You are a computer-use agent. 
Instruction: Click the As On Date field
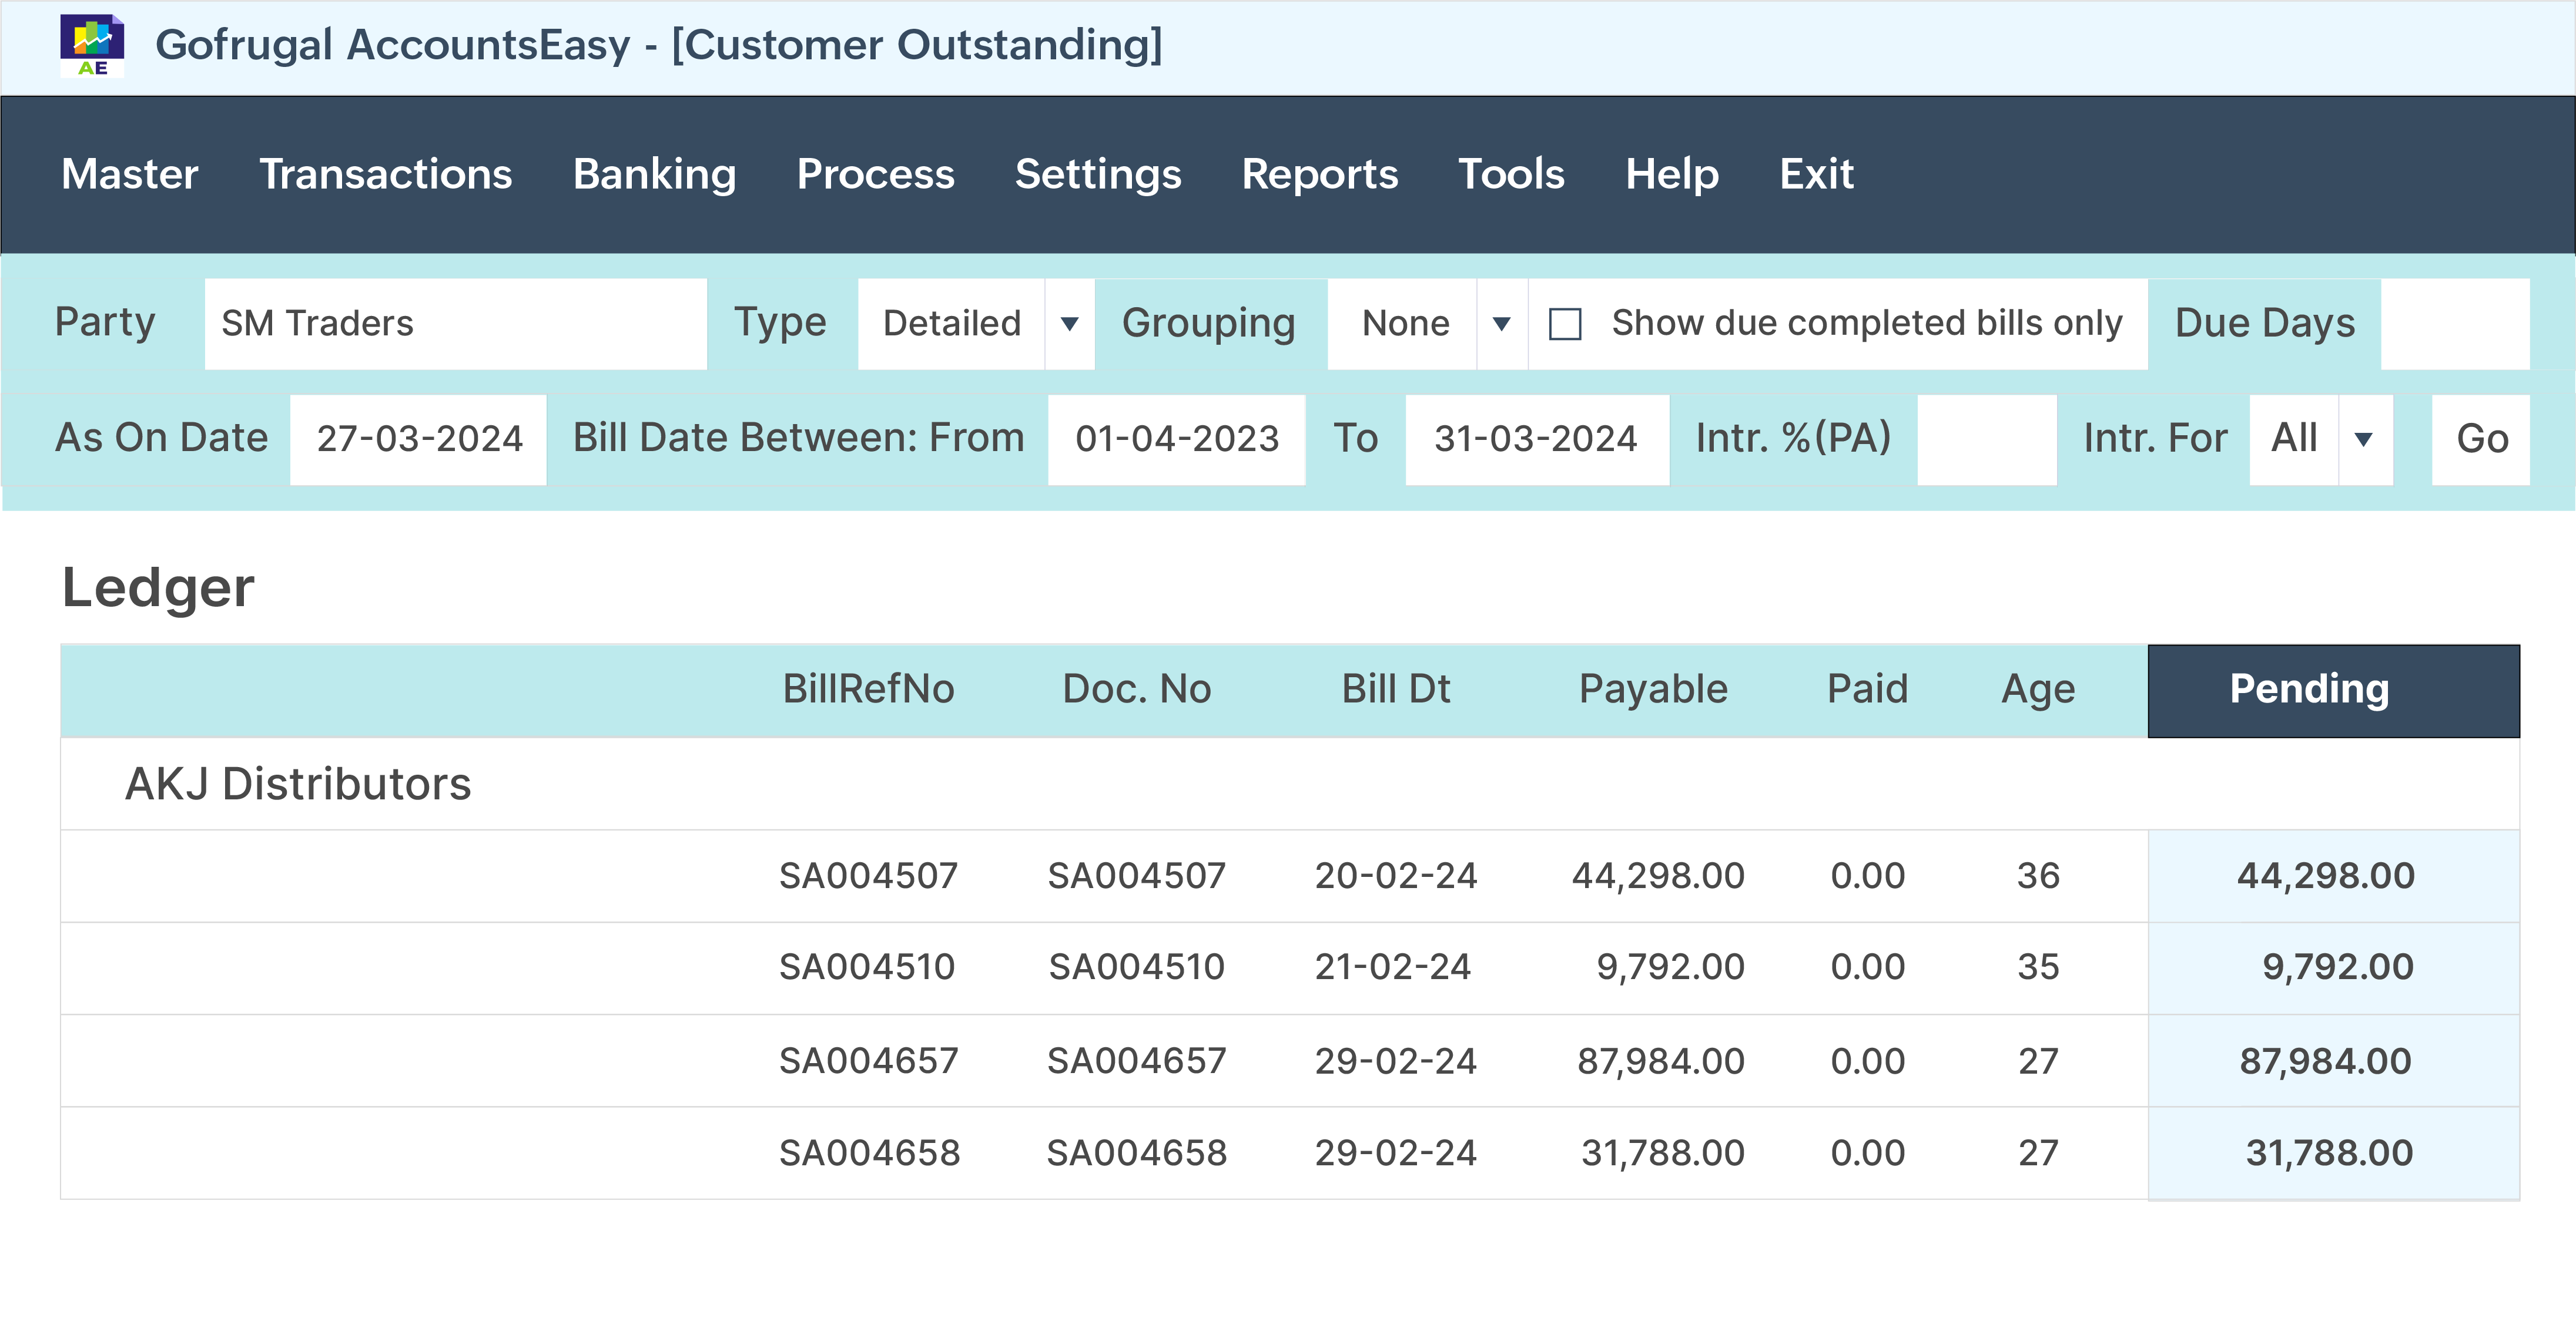(x=417, y=438)
